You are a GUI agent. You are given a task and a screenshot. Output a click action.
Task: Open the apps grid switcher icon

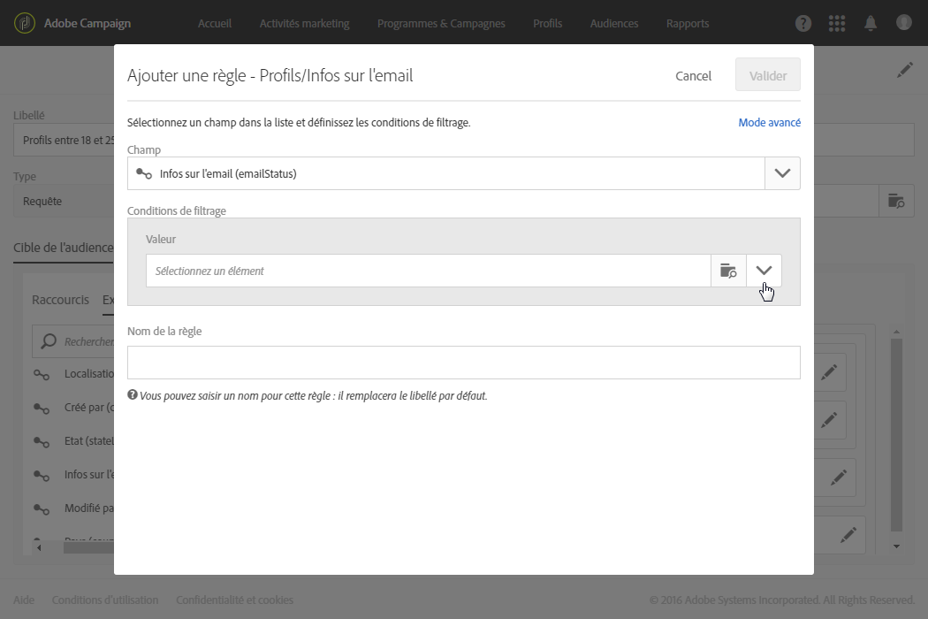(x=837, y=24)
